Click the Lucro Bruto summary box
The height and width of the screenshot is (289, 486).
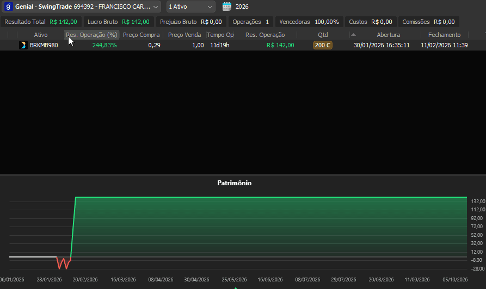[x=119, y=22]
